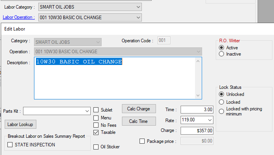The image size is (274, 155).
Task: Open the disabled Operation combo box
Action: pos(118,52)
